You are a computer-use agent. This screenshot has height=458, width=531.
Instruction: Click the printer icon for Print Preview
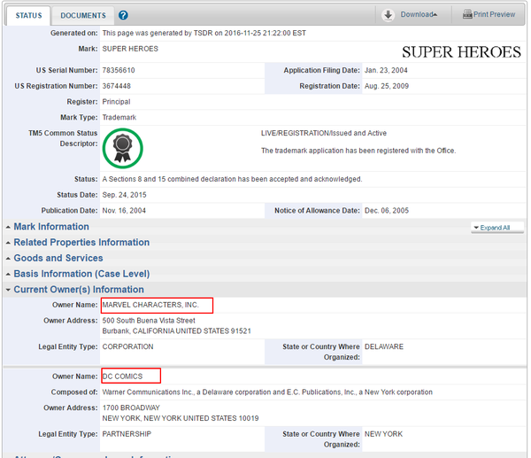click(x=467, y=14)
